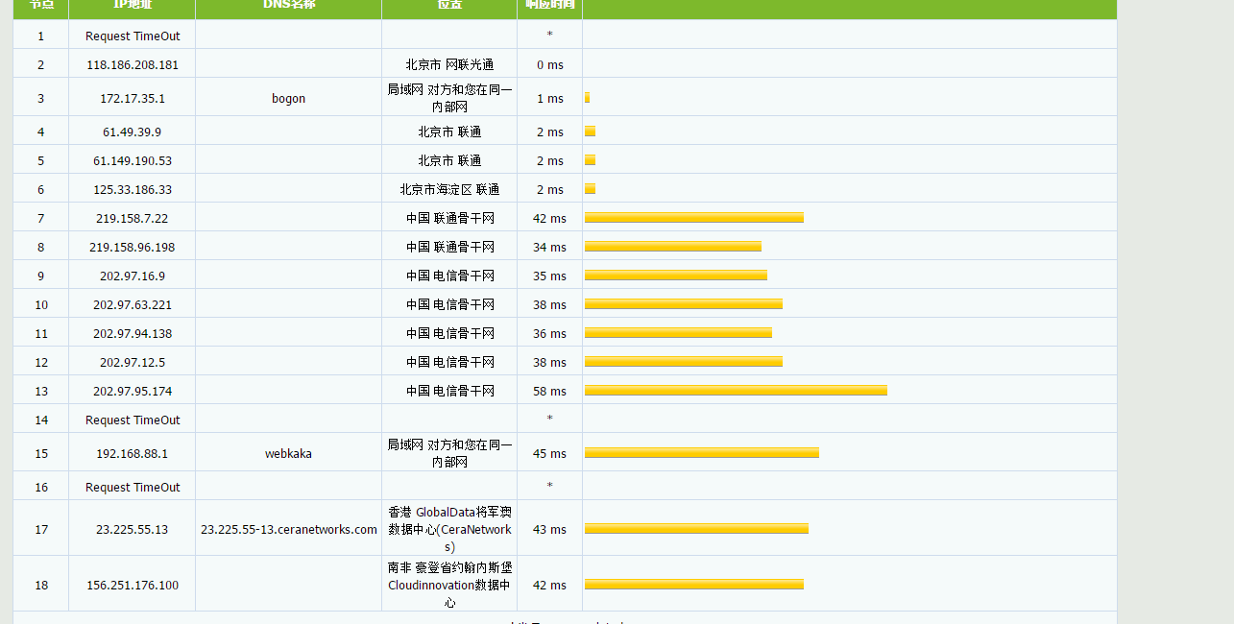Select IP address 61.49.39.9
This screenshot has height=624, width=1234.
[133, 132]
